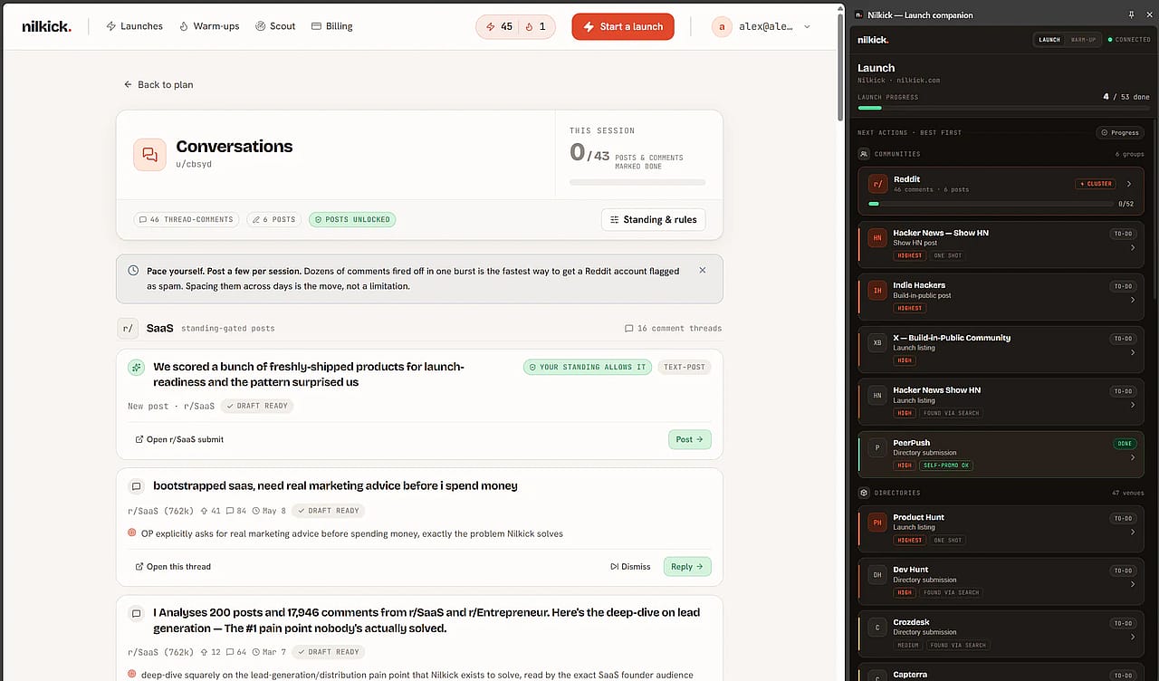Click the Dev Hunt DH icon

[x=877, y=575]
